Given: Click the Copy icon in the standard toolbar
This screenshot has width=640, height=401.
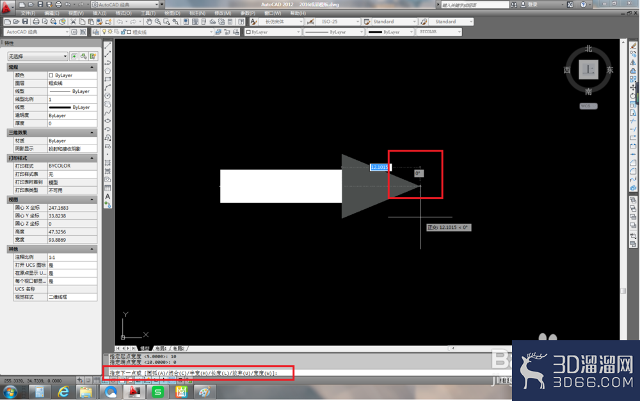Looking at the screenshot, I should pos(82,22).
